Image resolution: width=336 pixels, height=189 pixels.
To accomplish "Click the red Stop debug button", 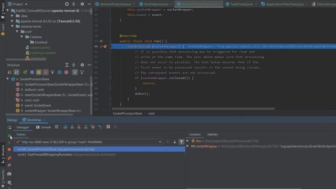I will pyautogui.click(x=9, y=150).
